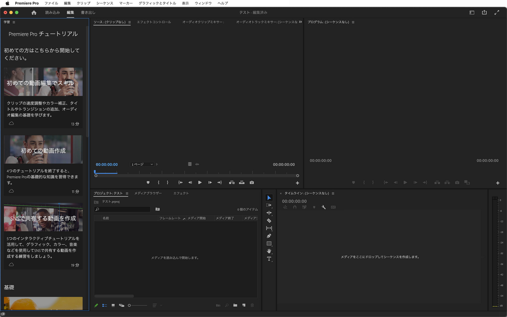Click the Overwrite button in Source monitor

click(x=242, y=183)
